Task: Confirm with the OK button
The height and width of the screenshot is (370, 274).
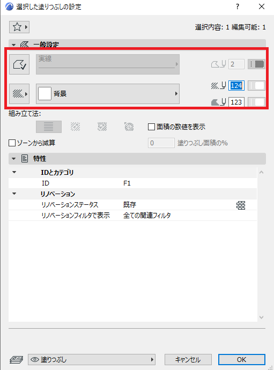Action: tap(242, 360)
